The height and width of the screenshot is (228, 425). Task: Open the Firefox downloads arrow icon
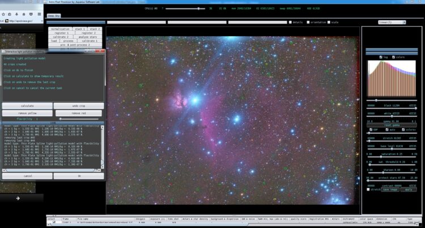point(16,14)
